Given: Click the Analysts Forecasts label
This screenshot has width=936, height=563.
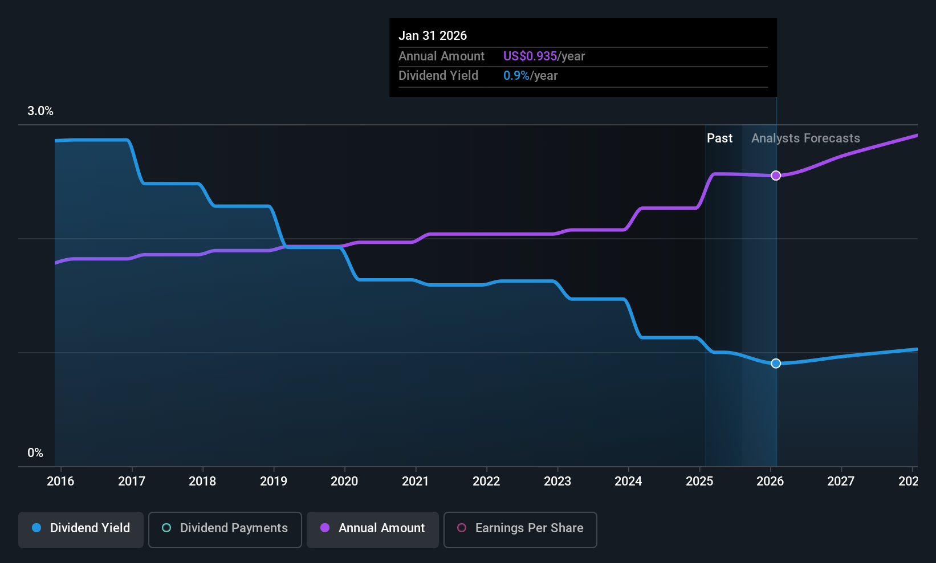Looking at the screenshot, I should 805,138.
